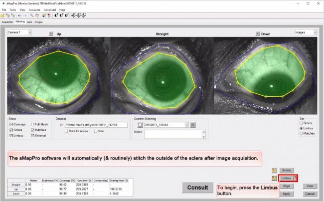Screen dimensions: 324x202
Task: Click the open folder toolbar icon
Action: (2, 15)
